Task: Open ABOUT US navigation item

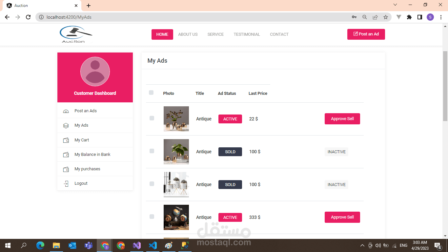Action: pyautogui.click(x=188, y=34)
